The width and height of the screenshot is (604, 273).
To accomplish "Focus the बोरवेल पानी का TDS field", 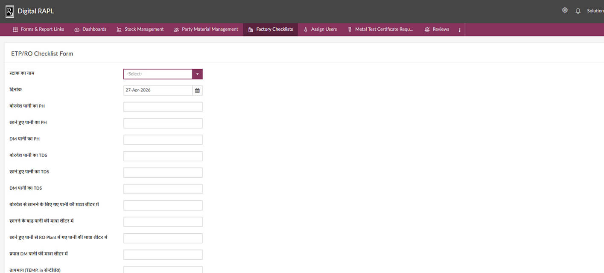I will coord(163,156).
